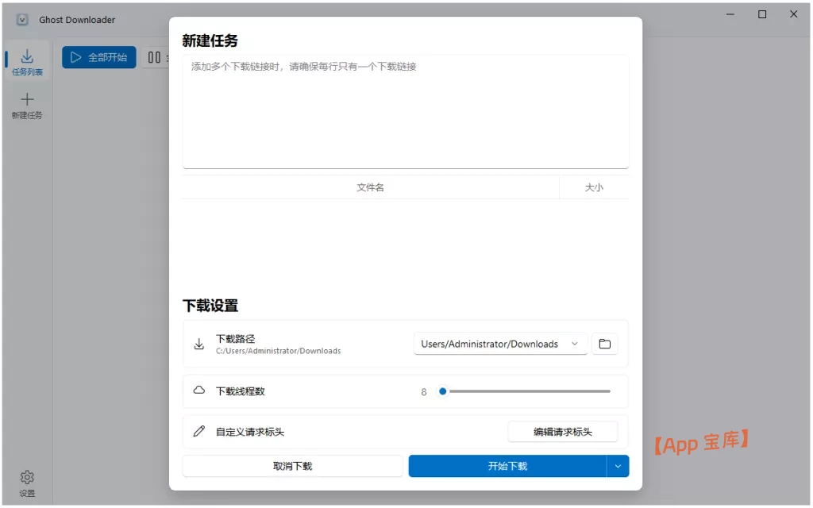The image size is (813, 508).
Task: Click the 文件名 column header
Action: tap(370, 187)
